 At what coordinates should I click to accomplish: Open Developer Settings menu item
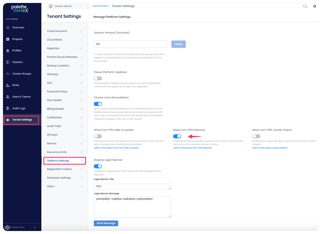65,178
